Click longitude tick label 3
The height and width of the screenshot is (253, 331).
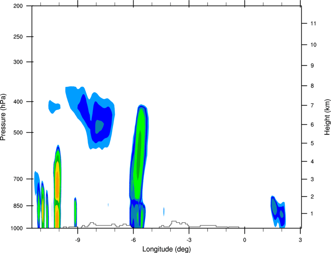click(x=300, y=240)
